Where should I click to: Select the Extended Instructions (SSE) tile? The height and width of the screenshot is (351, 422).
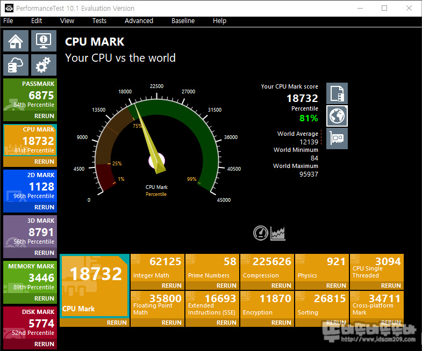(212, 304)
